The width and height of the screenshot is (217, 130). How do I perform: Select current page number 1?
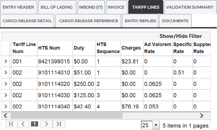[x=35, y=124]
